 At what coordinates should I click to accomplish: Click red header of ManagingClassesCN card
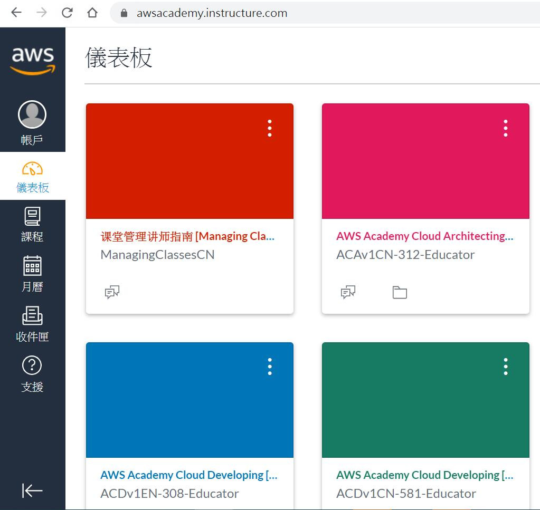pyautogui.click(x=190, y=161)
